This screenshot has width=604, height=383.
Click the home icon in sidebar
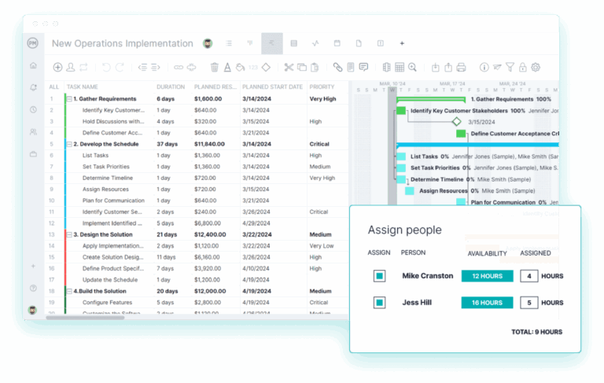33,65
